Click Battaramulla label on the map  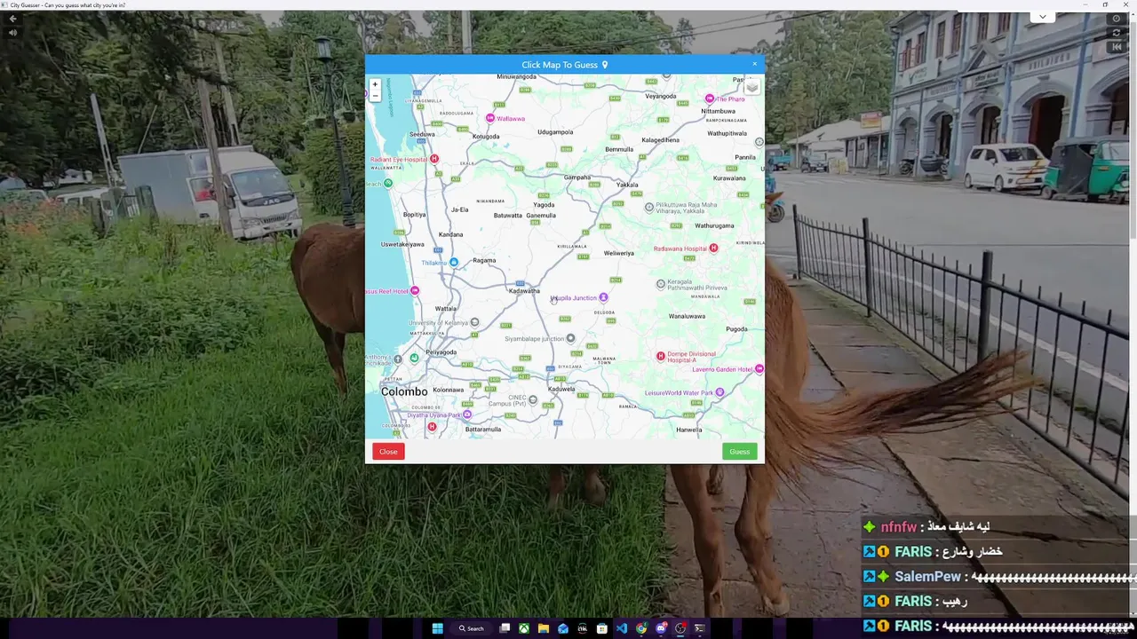[x=483, y=430]
